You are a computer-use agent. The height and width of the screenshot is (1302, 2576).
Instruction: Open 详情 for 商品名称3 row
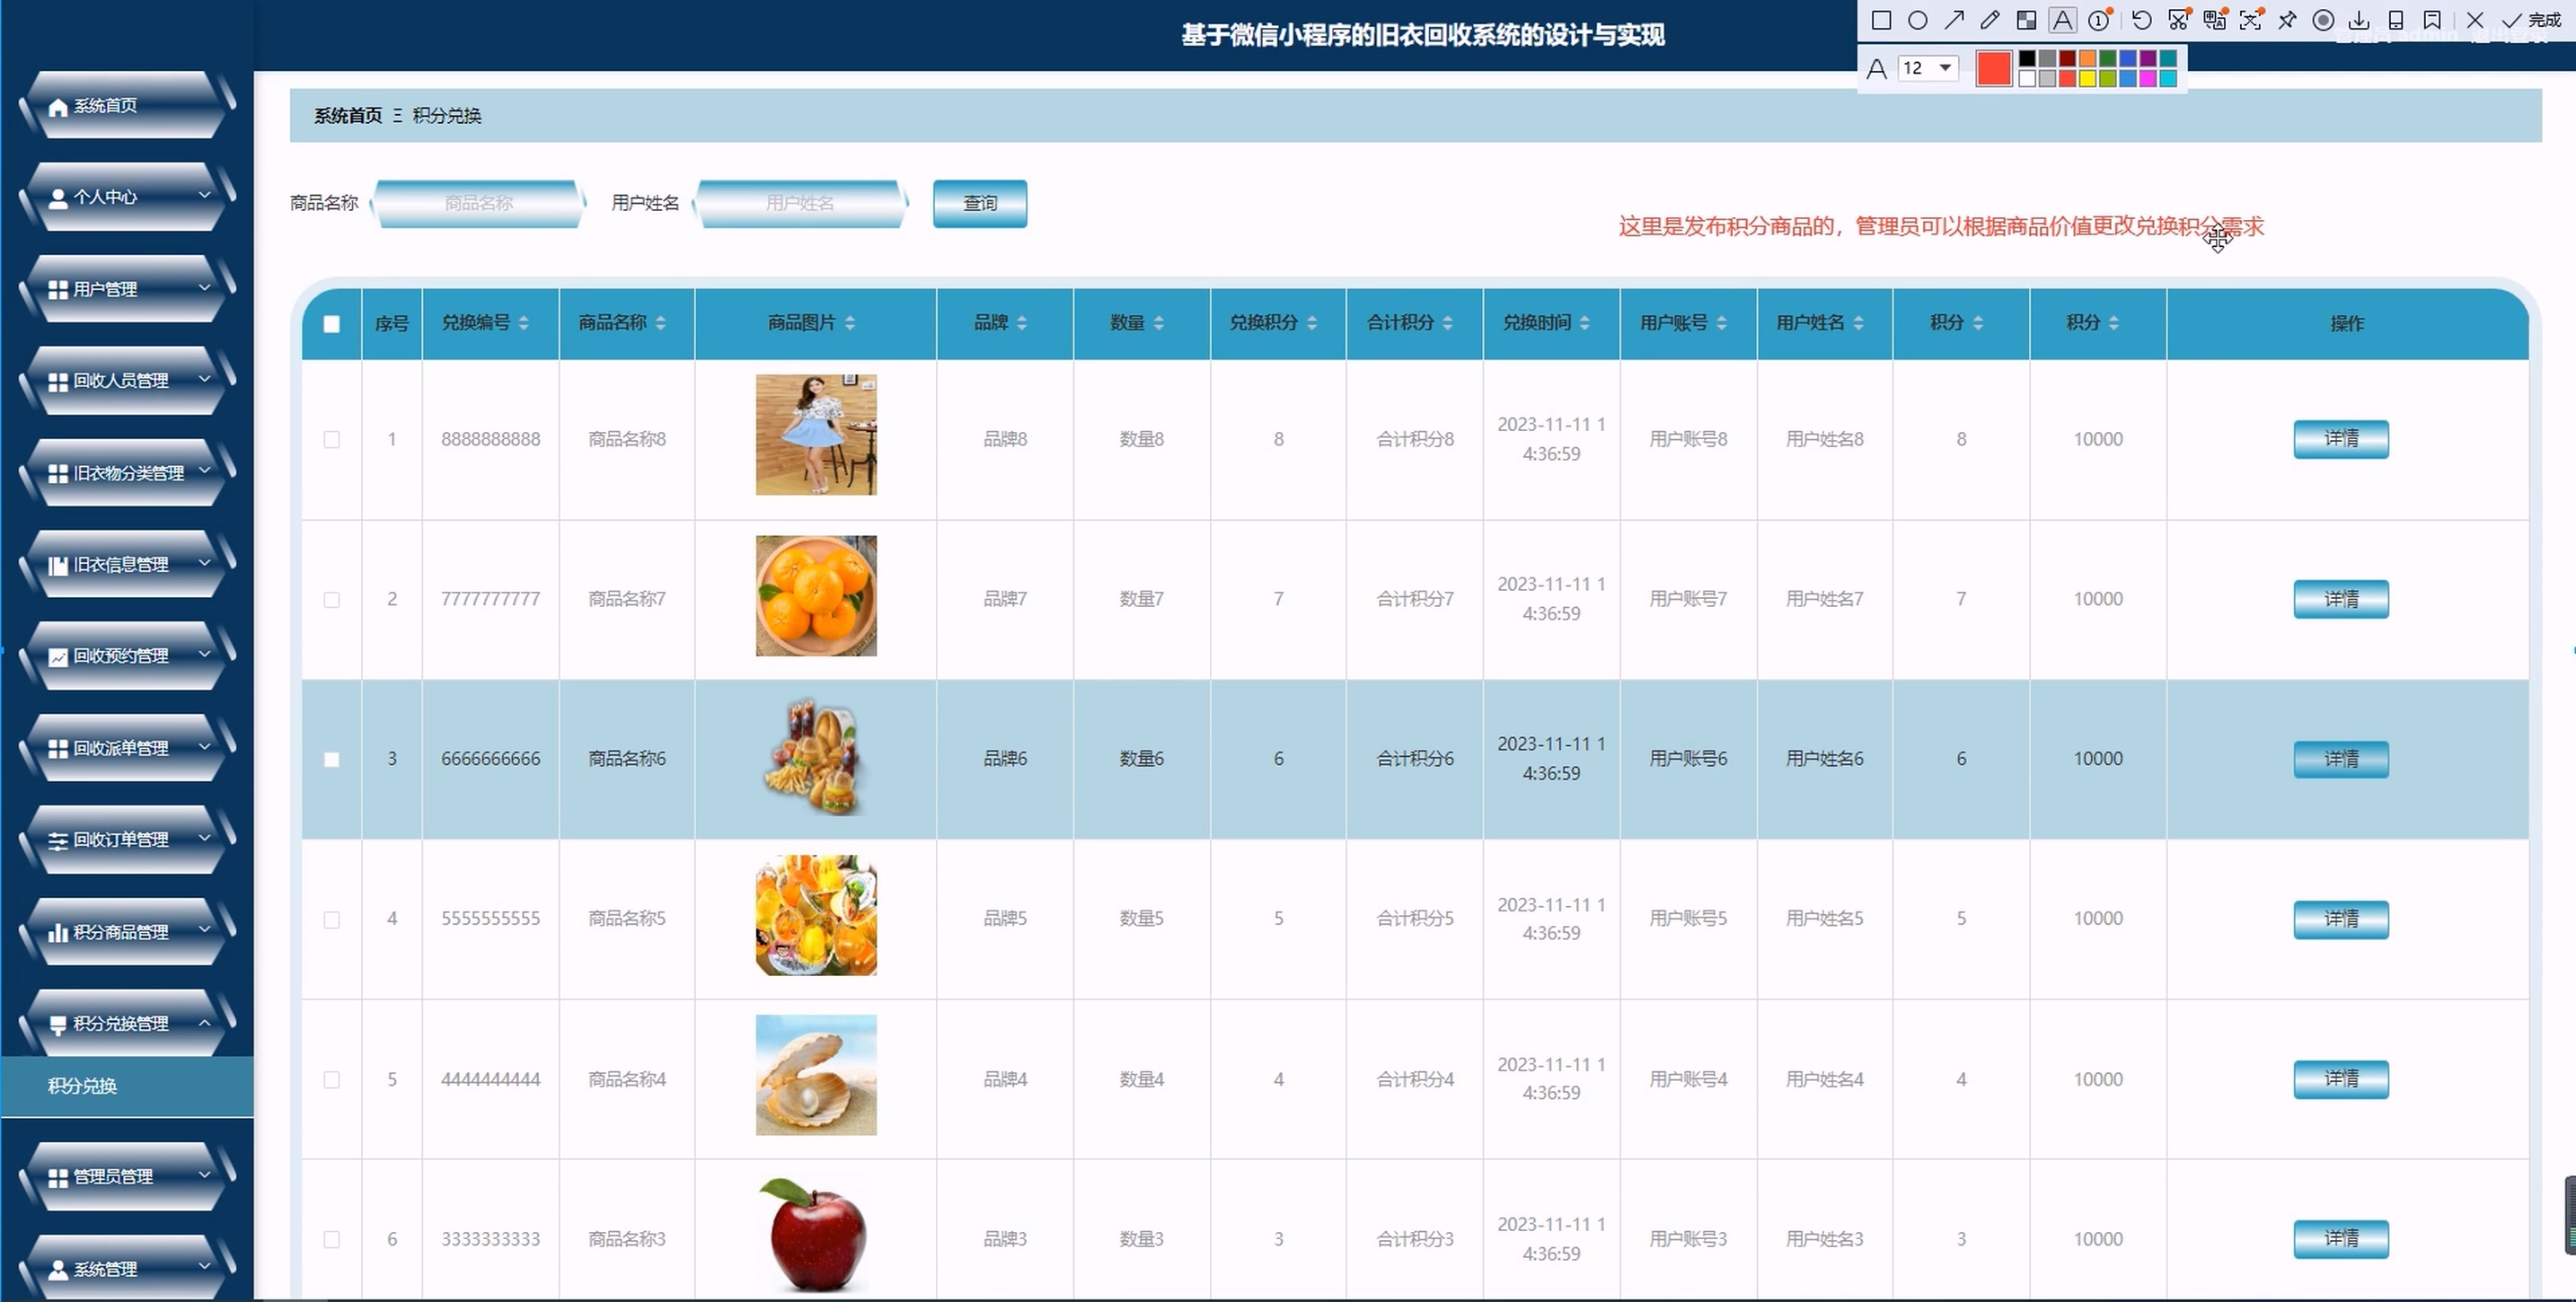coord(2341,1239)
